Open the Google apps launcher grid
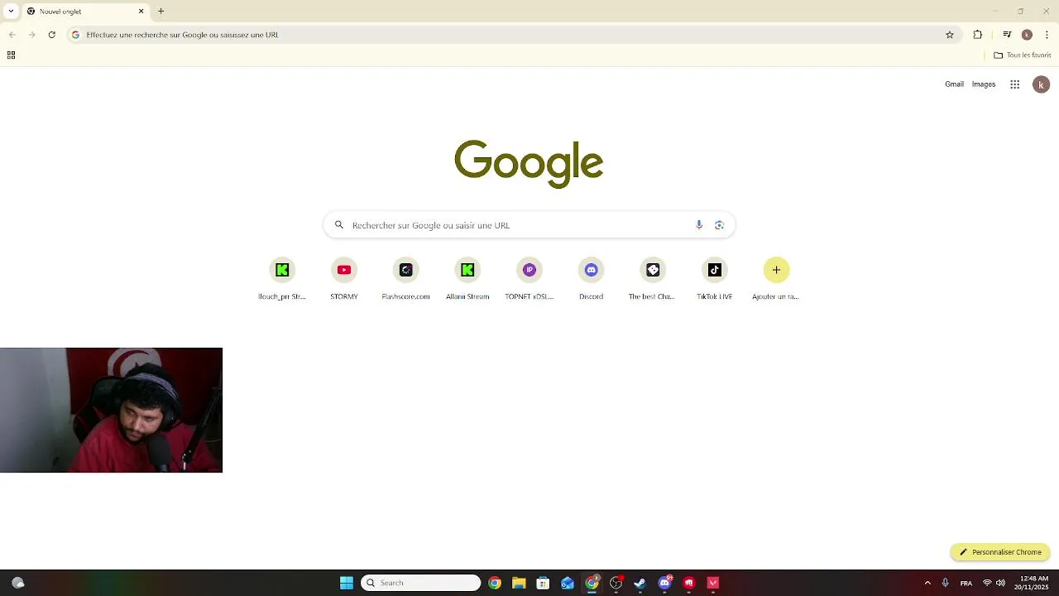Image resolution: width=1059 pixels, height=596 pixels. [x=1014, y=84]
